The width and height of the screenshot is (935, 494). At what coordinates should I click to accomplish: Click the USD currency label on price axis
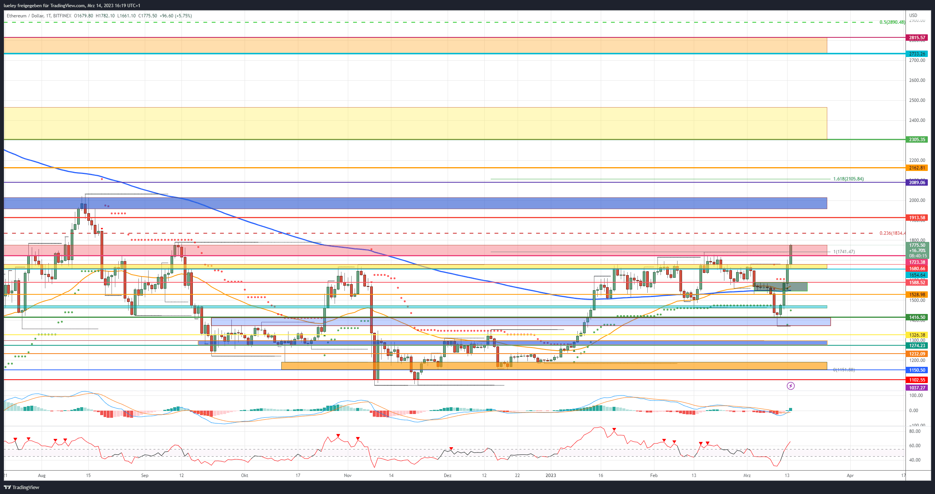pyautogui.click(x=913, y=15)
